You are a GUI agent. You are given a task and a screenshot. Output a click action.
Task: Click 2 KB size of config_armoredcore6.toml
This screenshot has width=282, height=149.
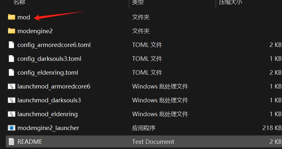[x=276, y=45]
